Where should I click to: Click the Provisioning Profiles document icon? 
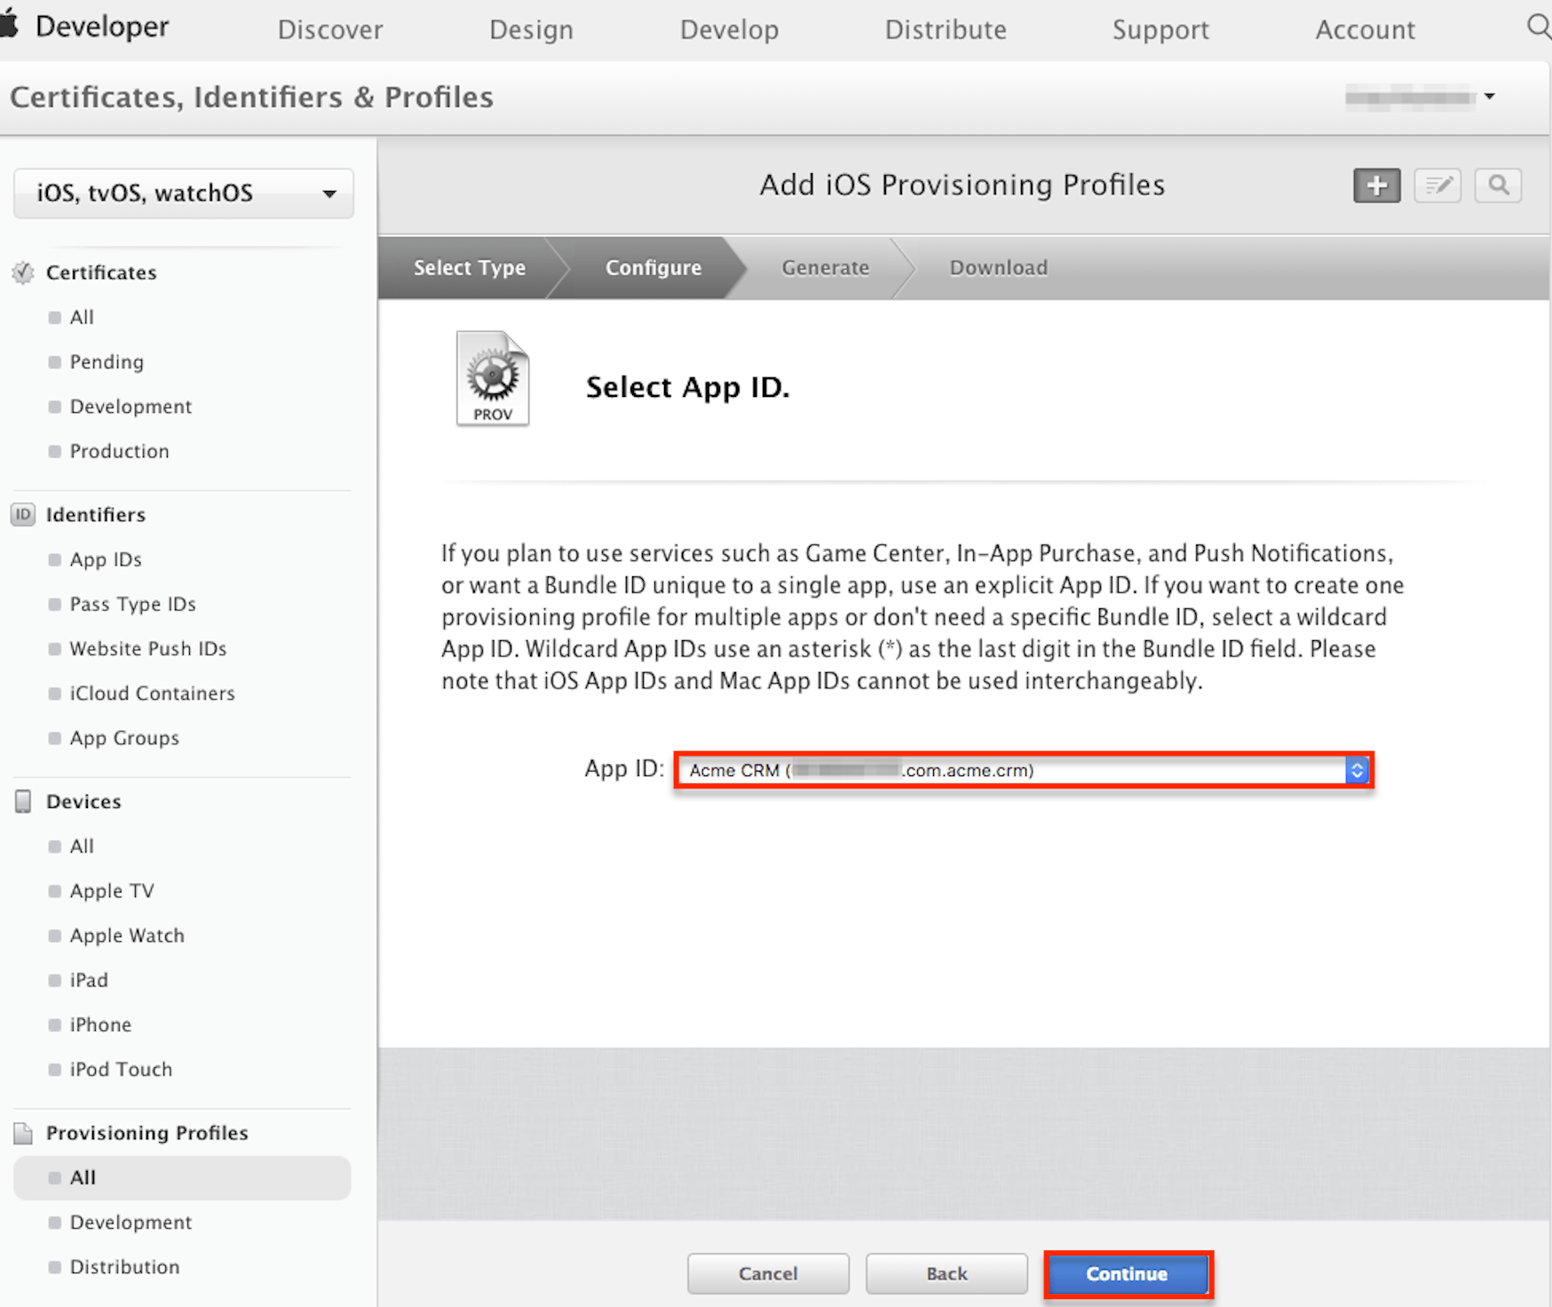coord(23,1133)
